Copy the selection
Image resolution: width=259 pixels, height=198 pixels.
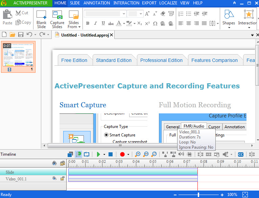coord(23,22)
